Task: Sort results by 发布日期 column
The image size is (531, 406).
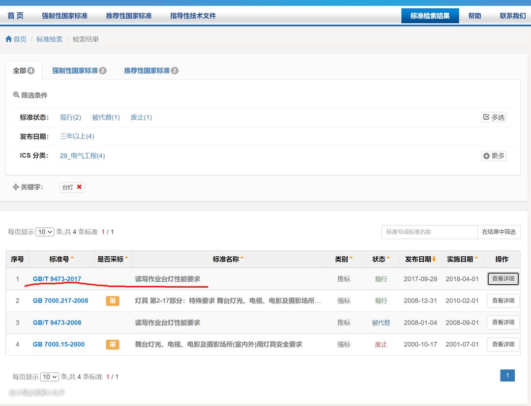Action: (x=434, y=259)
